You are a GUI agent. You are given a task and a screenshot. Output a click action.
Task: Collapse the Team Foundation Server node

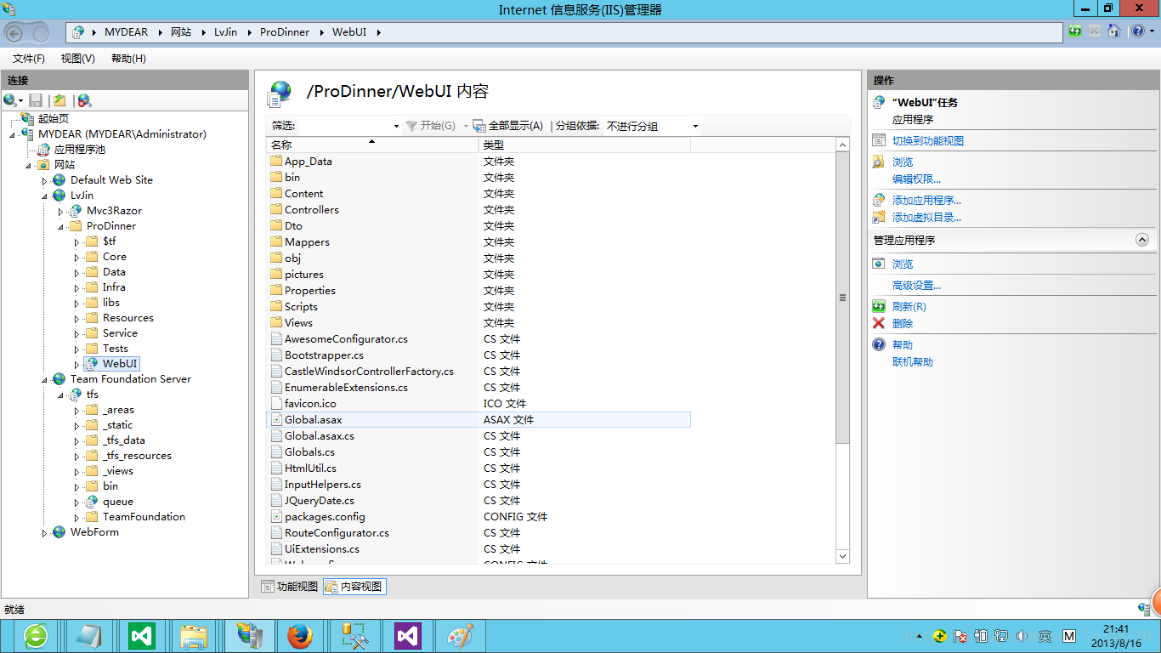coord(45,380)
